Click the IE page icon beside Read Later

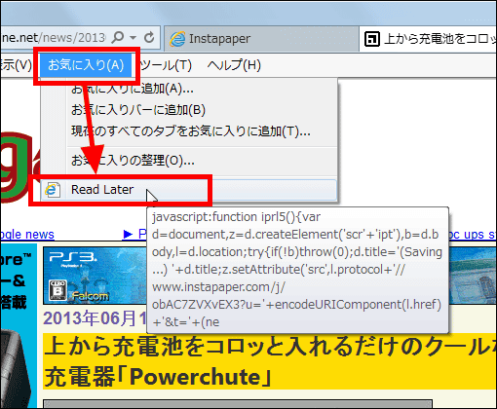53,190
